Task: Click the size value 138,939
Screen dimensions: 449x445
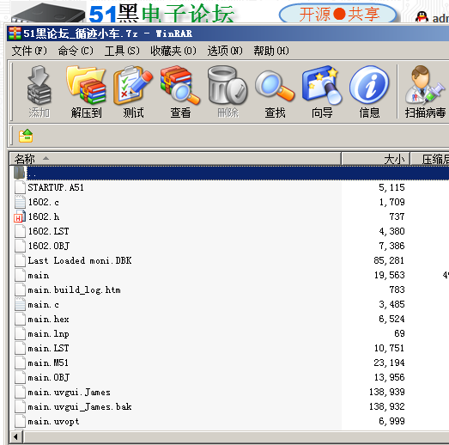Action: tap(387, 392)
